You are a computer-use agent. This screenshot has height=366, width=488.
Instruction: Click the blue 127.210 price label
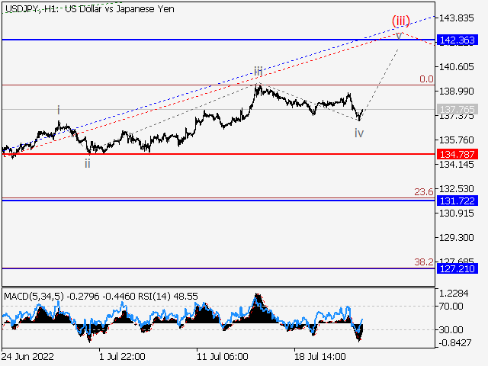pyautogui.click(x=457, y=268)
